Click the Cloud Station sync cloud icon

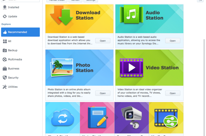point(63,118)
